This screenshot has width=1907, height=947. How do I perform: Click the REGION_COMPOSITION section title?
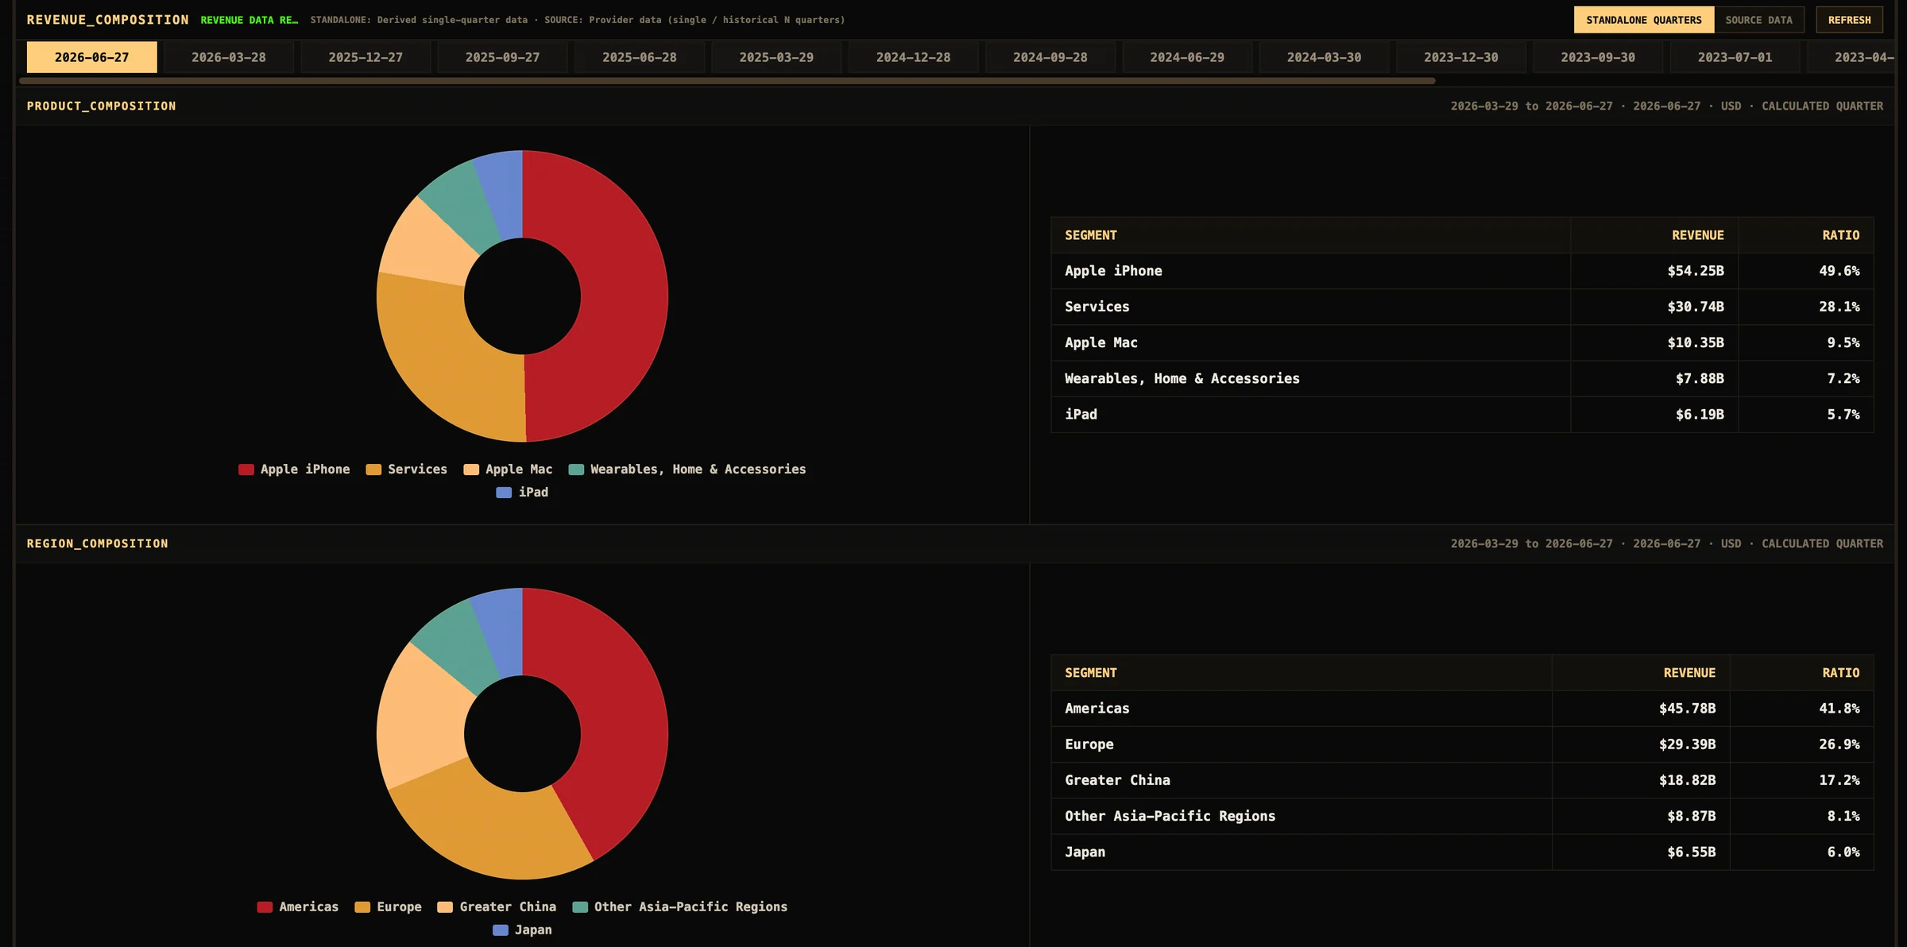98,544
